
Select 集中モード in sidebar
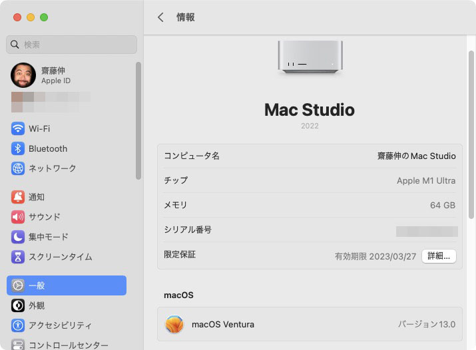pyautogui.click(x=49, y=237)
